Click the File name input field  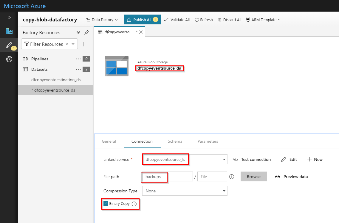pyautogui.click(x=212, y=177)
